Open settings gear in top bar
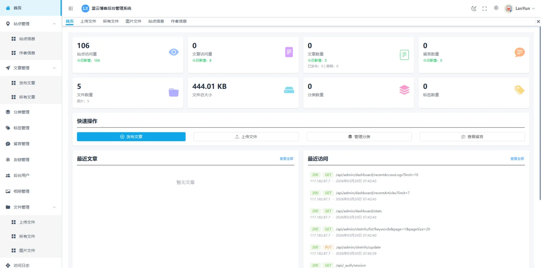 (x=496, y=8)
